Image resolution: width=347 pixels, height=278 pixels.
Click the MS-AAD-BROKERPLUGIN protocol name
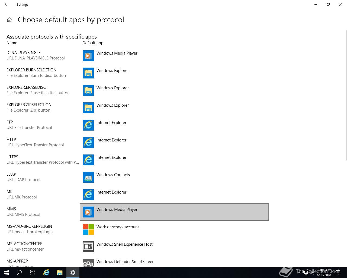[29, 226]
